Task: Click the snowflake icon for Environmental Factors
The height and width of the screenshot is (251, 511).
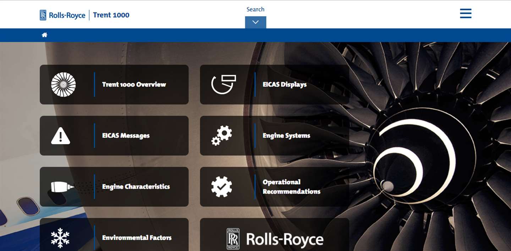Action: tap(60, 238)
